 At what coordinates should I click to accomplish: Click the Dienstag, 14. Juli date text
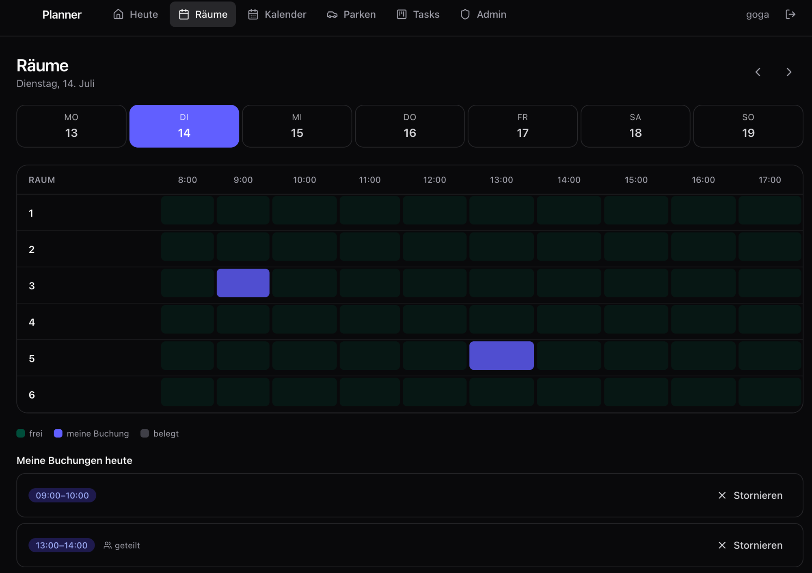(56, 84)
